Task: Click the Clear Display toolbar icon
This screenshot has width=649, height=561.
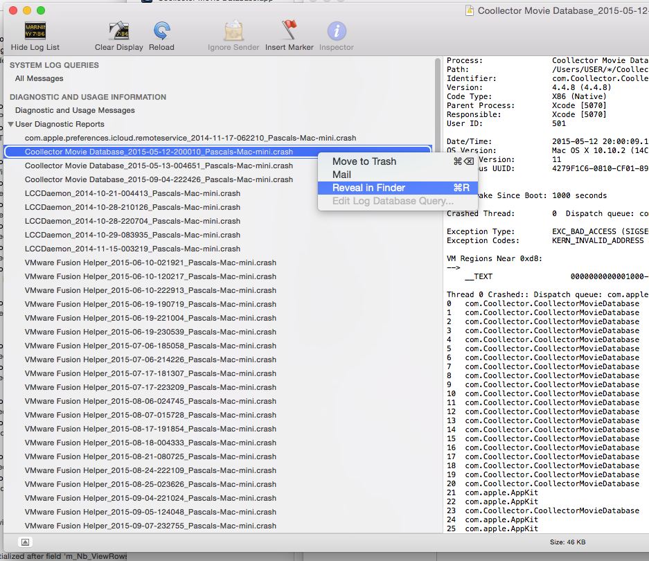Action: [119, 31]
